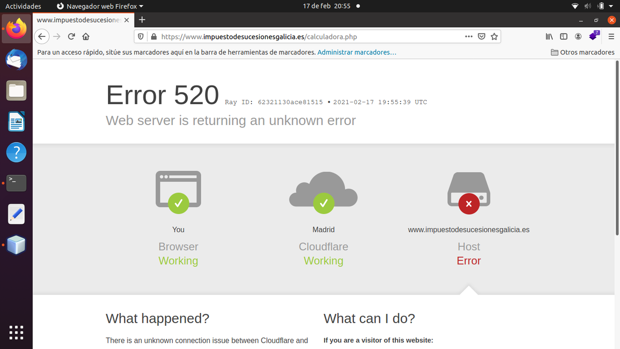Image resolution: width=620 pixels, height=349 pixels.
Task: Launch Thunderbird mail from the dock
Action: pos(16,60)
